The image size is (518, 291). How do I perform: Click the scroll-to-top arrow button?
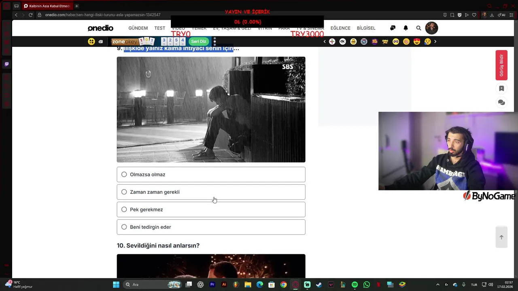[501, 237]
